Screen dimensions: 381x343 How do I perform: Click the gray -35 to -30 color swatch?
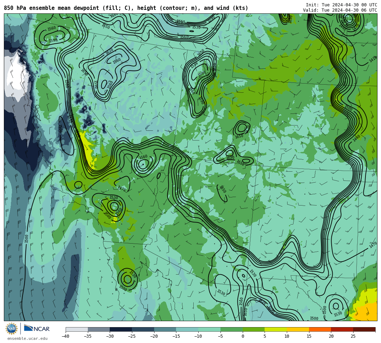99,329
